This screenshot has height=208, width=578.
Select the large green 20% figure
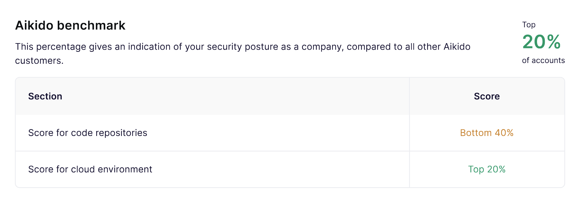pyautogui.click(x=541, y=42)
